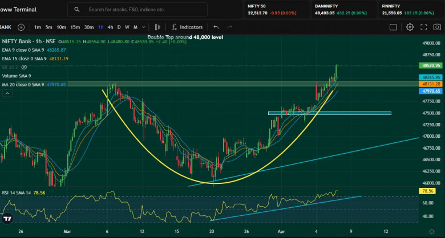
Task: Click the search magnifier icon
Action: point(77,10)
